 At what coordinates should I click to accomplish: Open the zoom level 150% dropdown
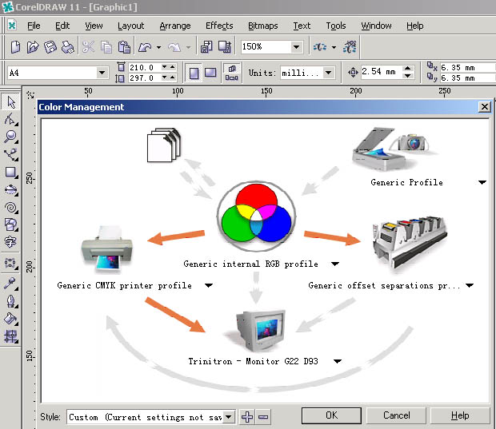(x=296, y=47)
